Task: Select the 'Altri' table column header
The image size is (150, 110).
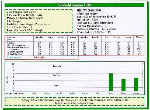Action: pyautogui.click(x=106, y=37)
